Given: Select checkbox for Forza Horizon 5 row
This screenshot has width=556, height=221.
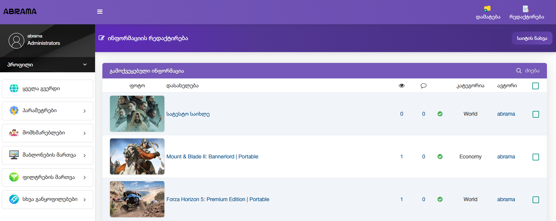Looking at the screenshot, I should (536, 200).
